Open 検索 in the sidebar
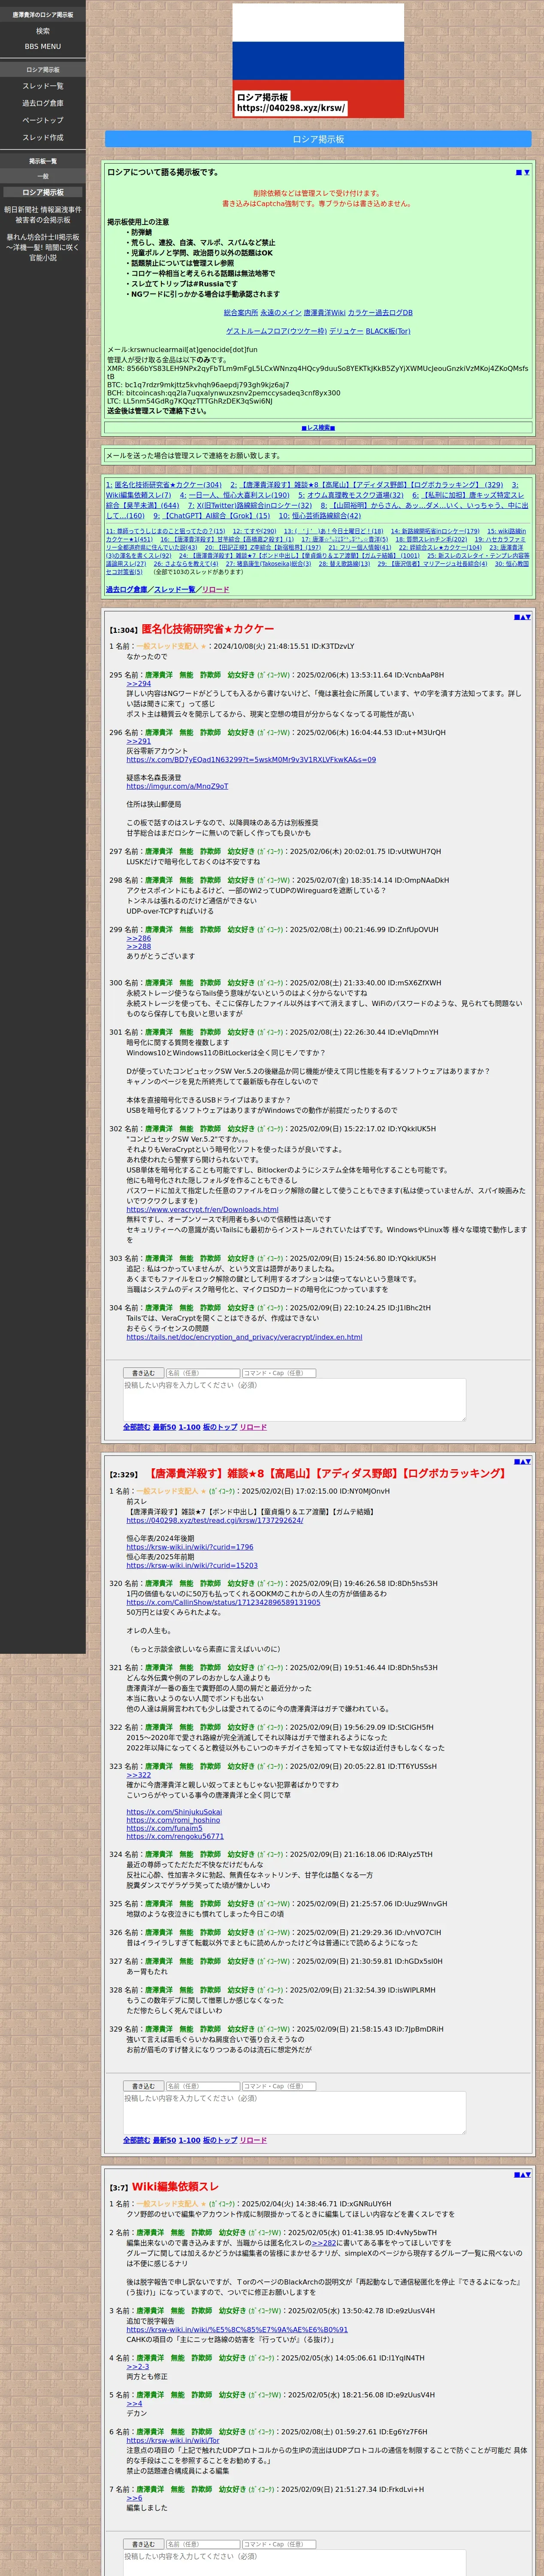The height and width of the screenshot is (2576, 544). point(43,31)
